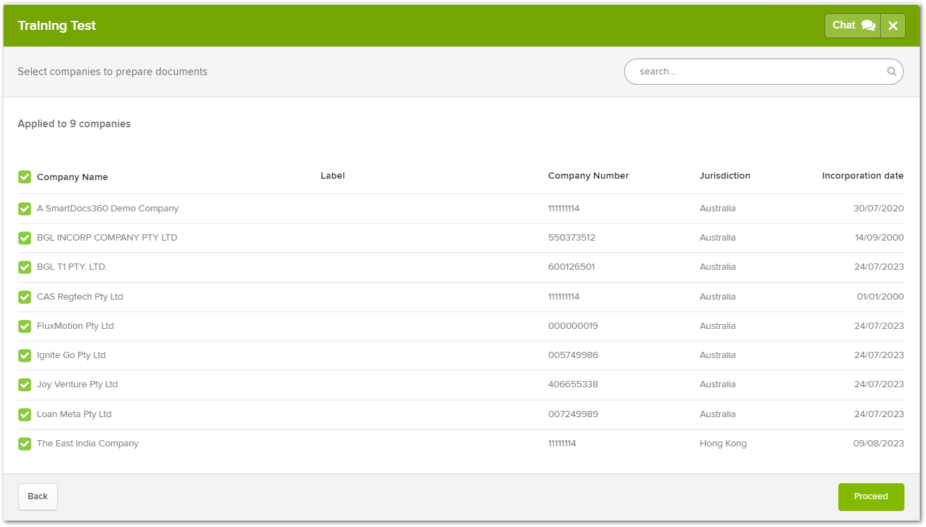Click incorporation date 09/08/2023
Viewport: 926px width, 527px height.
tap(879, 444)
